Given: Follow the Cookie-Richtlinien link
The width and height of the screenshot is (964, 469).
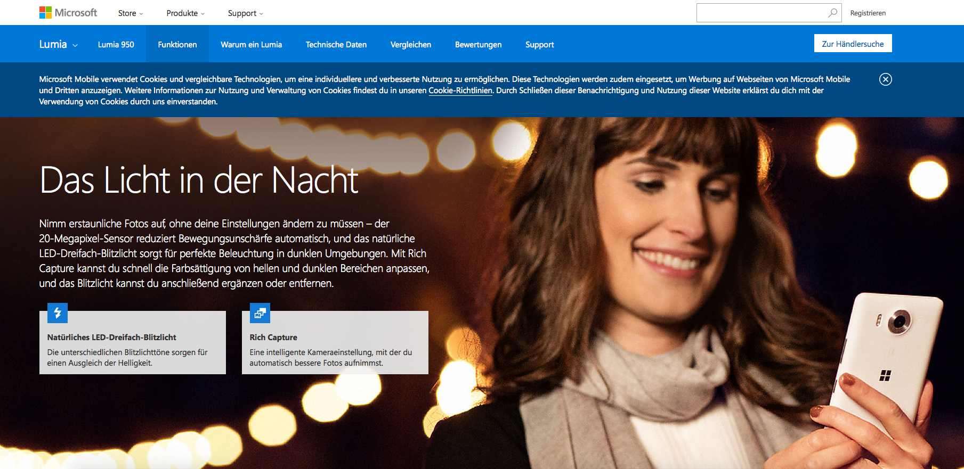Looking at the screenshot, I should pos(460,90).
